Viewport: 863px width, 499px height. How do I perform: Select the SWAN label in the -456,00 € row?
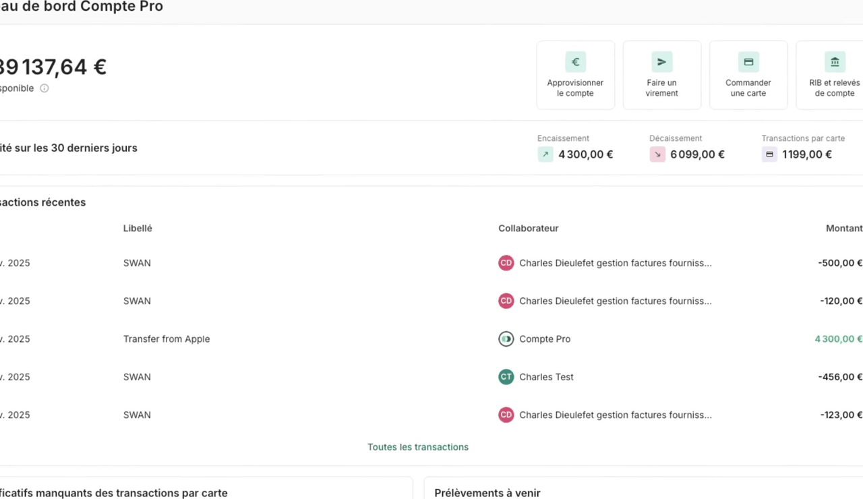pos(137,377)
